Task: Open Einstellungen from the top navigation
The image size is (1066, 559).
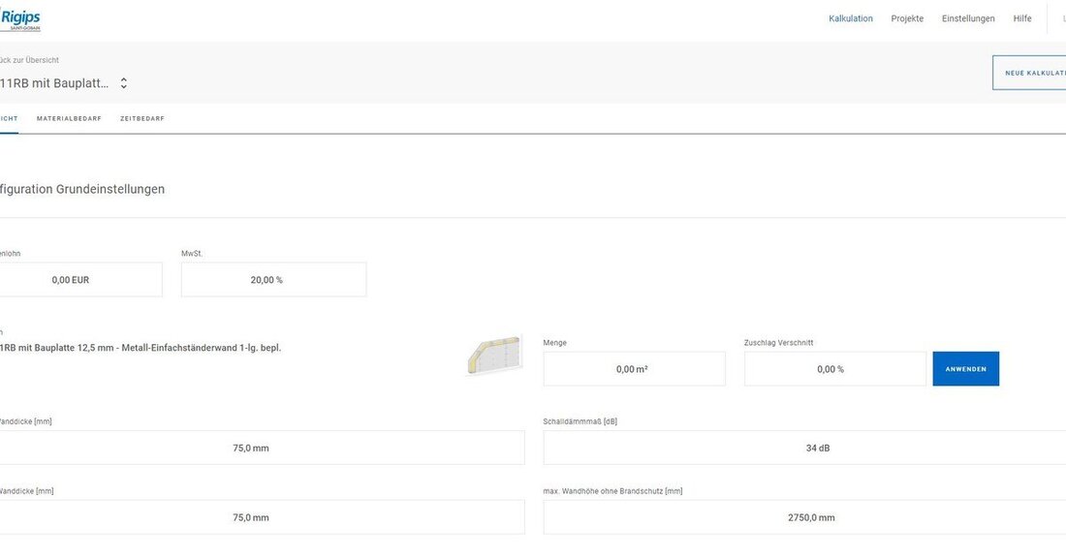Action: click(x=967, y=18)
